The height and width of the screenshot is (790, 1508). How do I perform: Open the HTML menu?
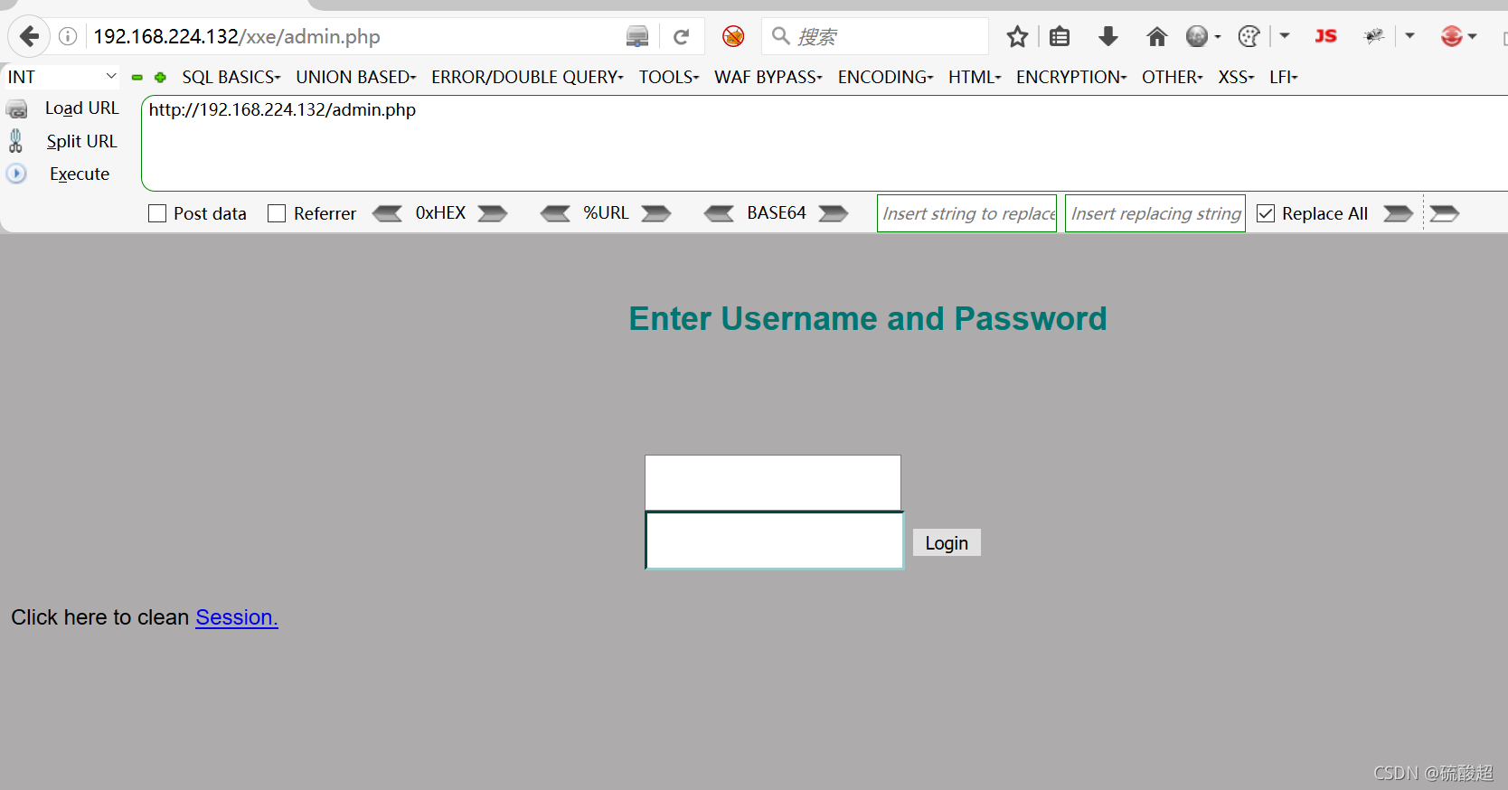[975, 77]
